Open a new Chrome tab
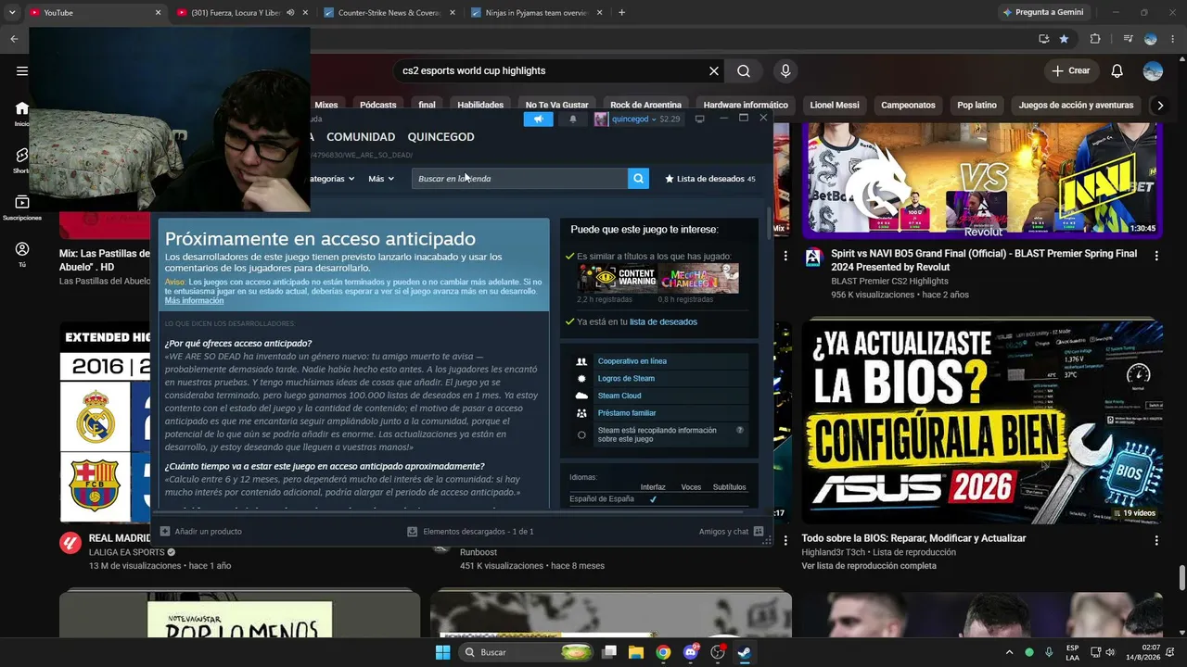Screen dimensions: 1187x667 pyautogui.click(x=621, y=12)
